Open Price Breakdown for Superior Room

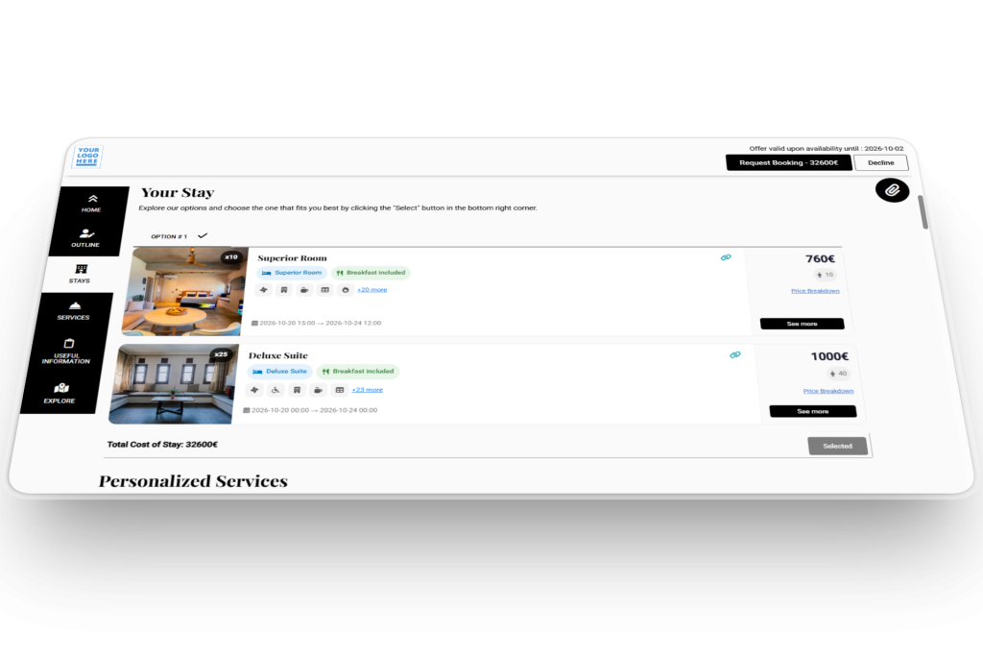(815, 291)
